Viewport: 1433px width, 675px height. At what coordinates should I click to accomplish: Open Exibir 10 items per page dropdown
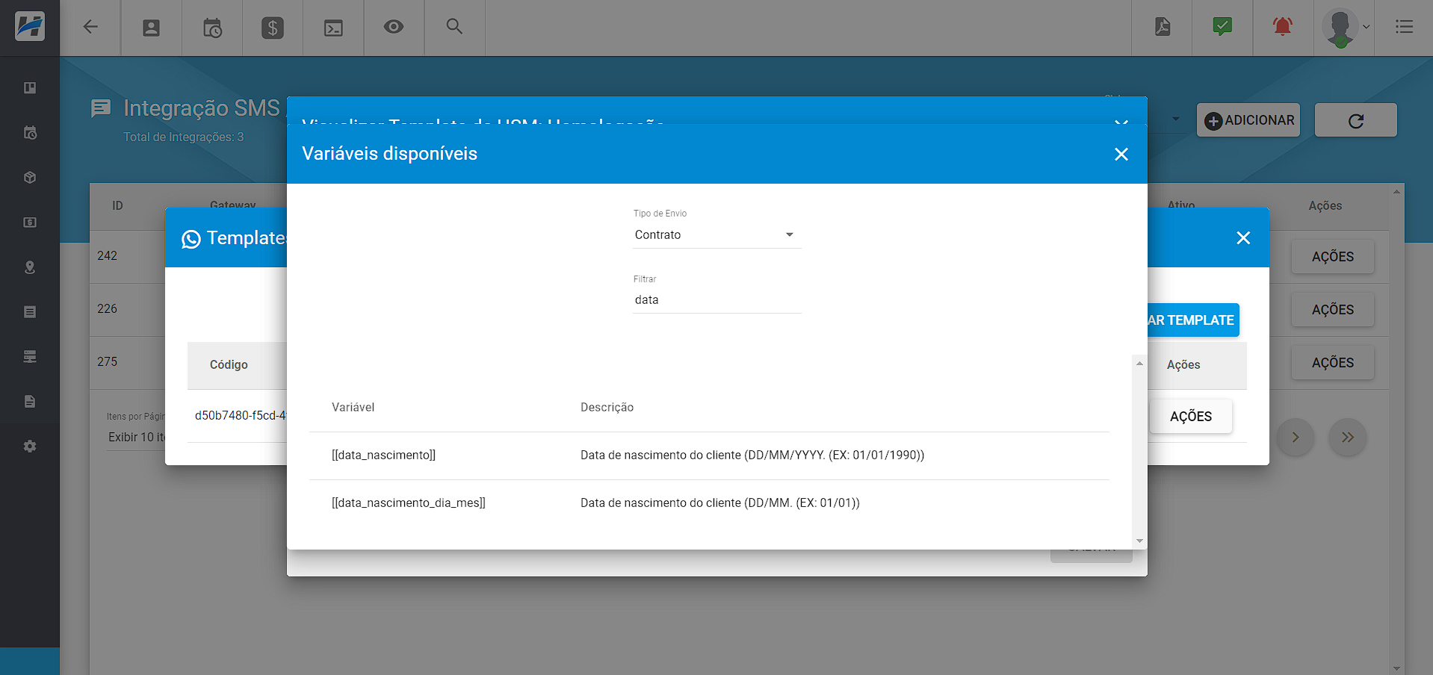[x=136, y=438]
